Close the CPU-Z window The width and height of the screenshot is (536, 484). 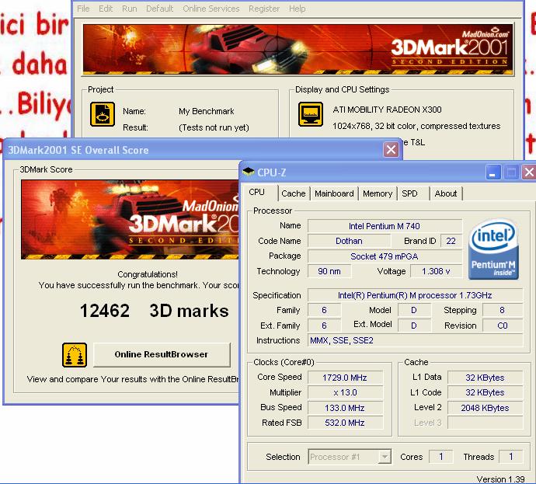click(529, 172)
